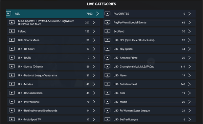Click the TV icon beside U.K - Sky Sports
This screenshot has width=203, height=124.
click(108, 49)
